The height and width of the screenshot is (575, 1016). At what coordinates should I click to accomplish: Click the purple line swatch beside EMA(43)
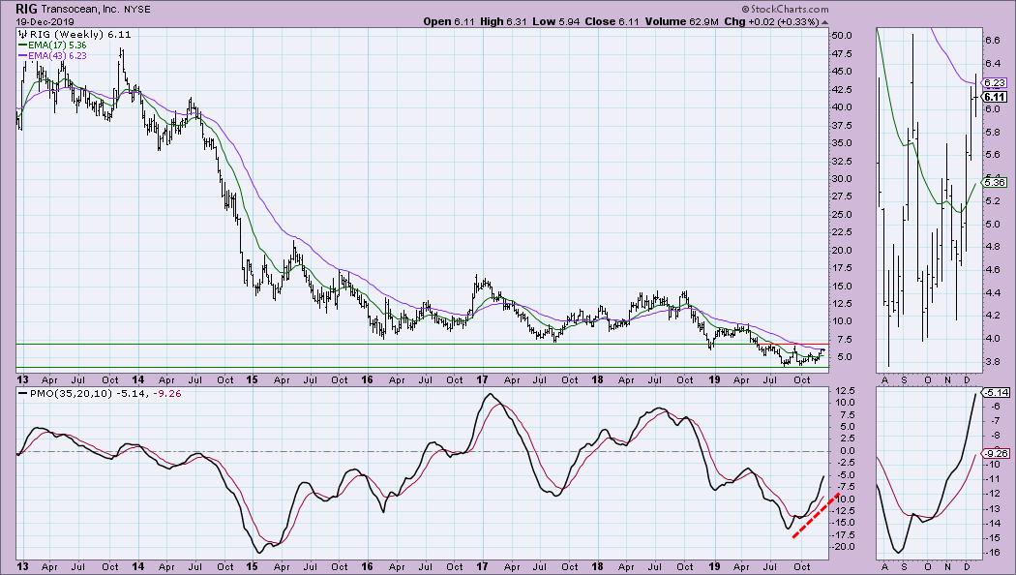pyautogui.click(x=22, y=56)
